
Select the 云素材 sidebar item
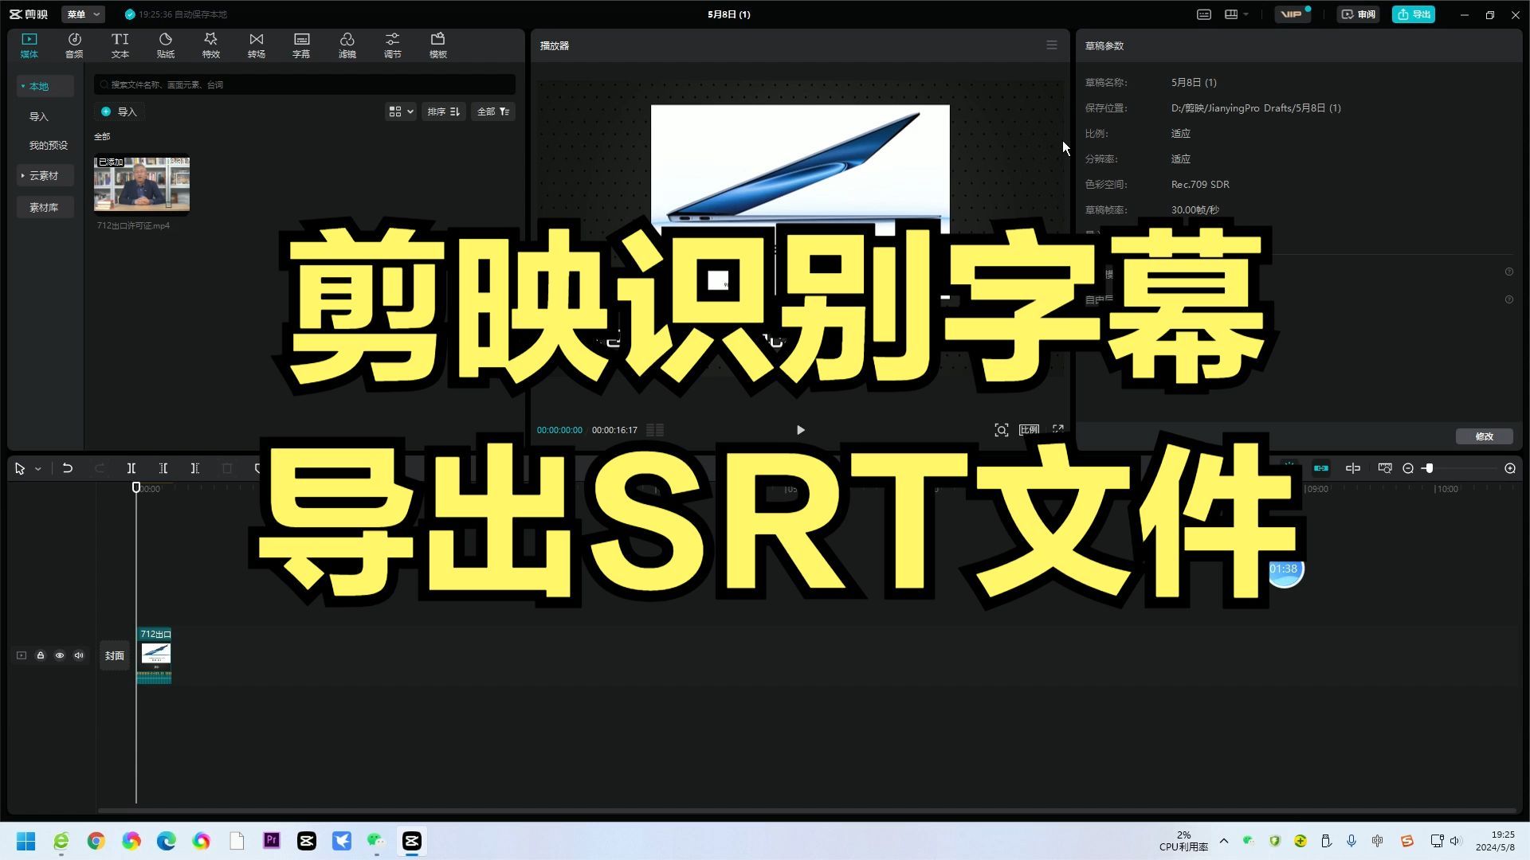[x=44, y=175]
